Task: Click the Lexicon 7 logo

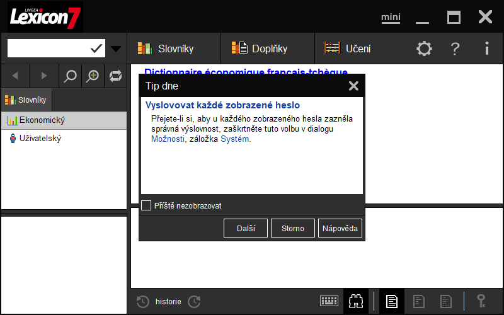Action: [45, 17]
